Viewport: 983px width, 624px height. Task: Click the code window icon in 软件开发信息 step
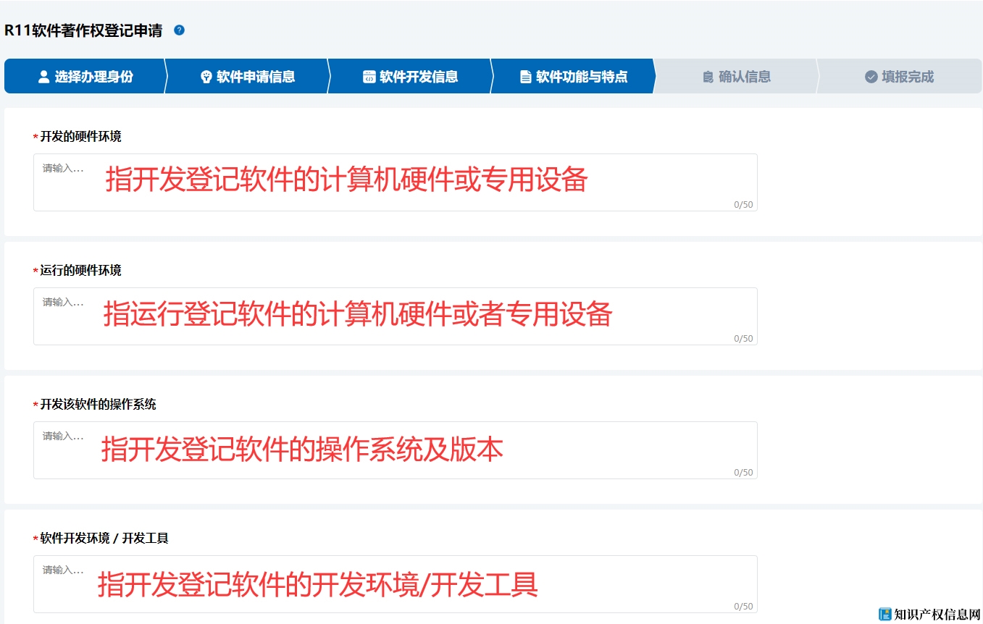point(369,77)
